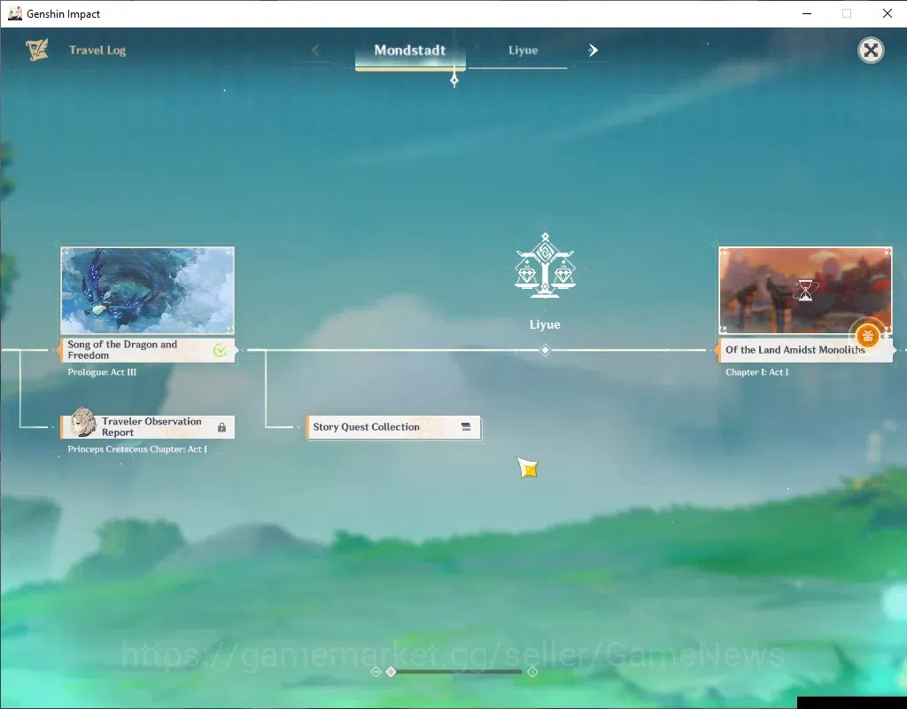Click right end diamond of bottom scrollbar
Viewport: 907px width, 709px height.
(532, 672)
